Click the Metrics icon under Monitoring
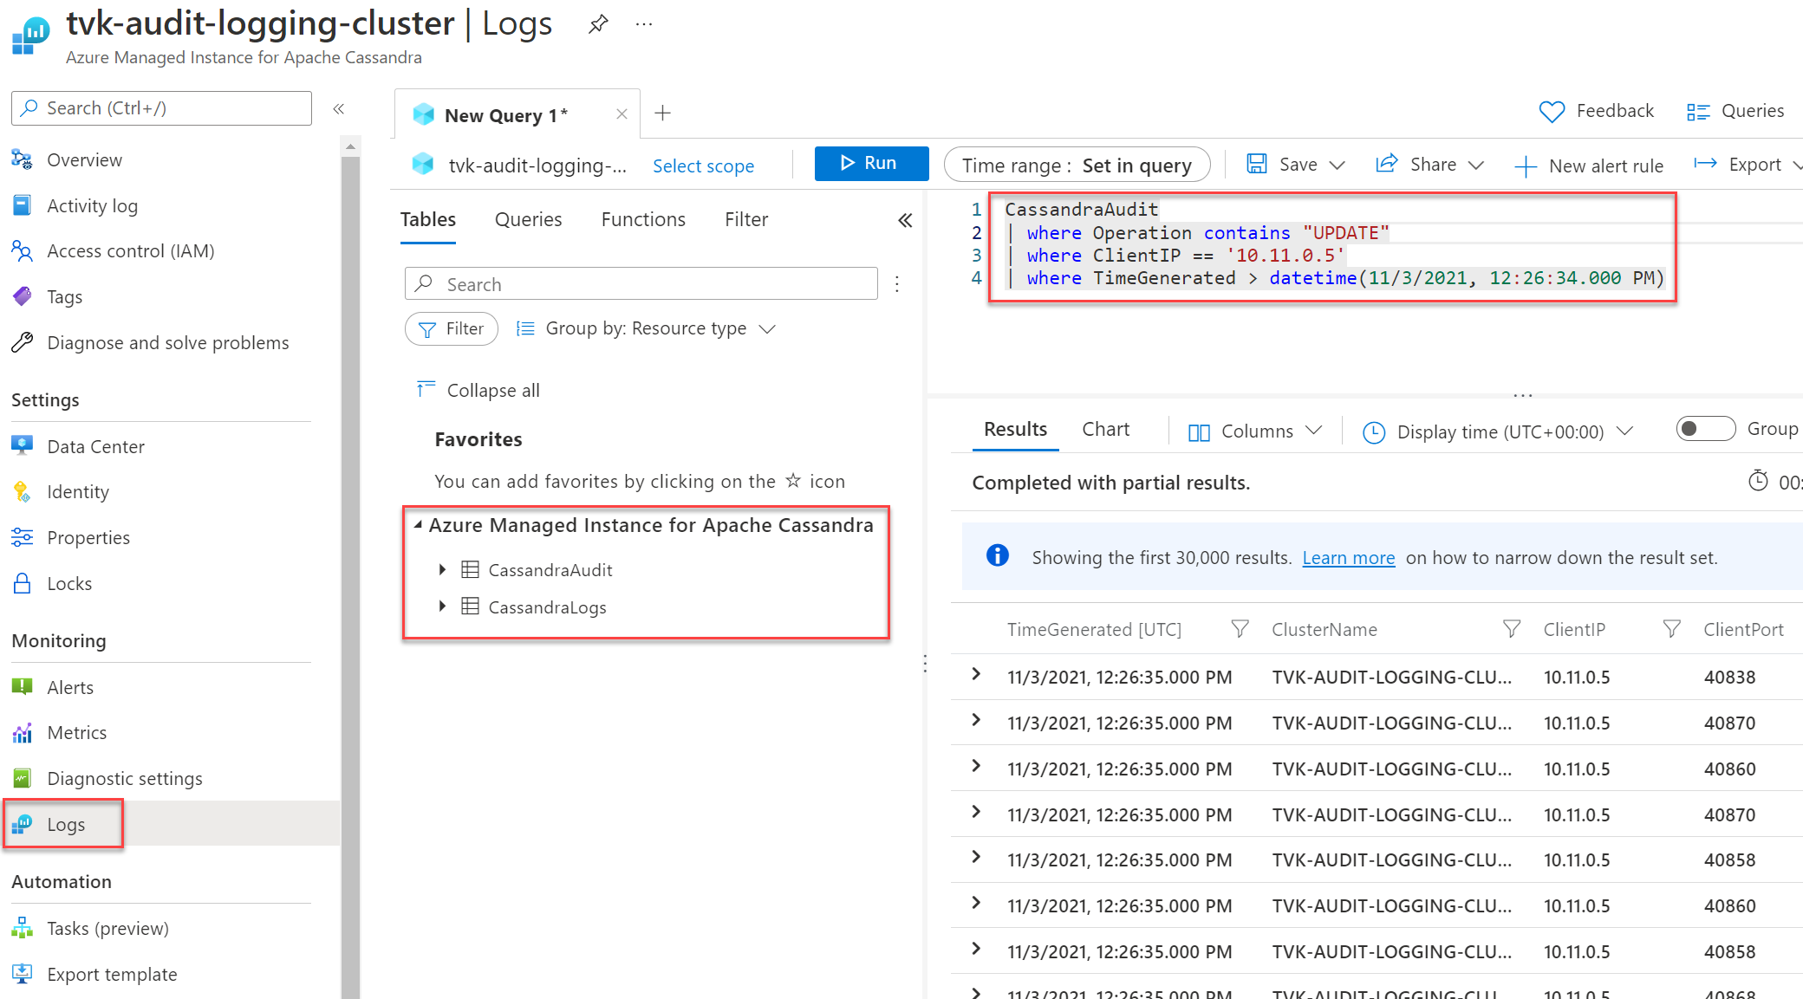 [x=23, y=733]
